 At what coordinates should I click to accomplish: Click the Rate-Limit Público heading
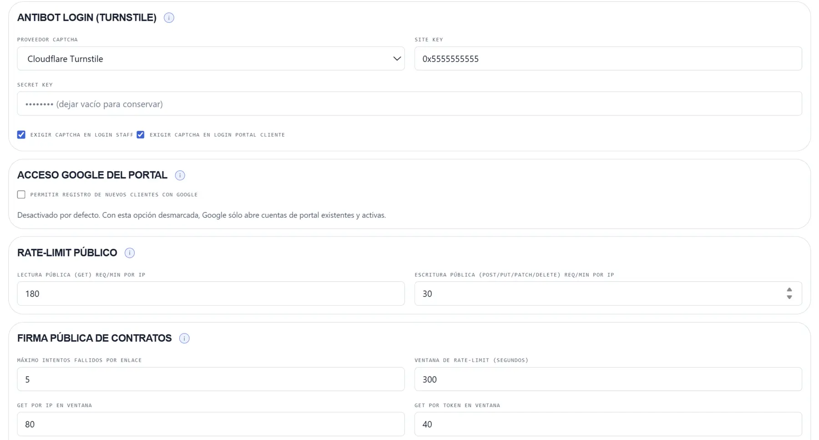(67, 253)
